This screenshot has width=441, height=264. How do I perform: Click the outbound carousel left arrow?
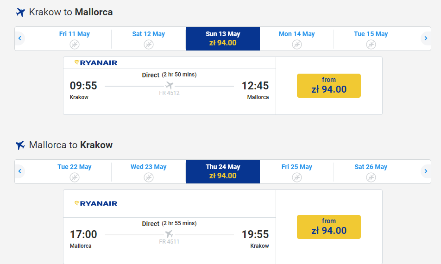(x=19, y=38)
